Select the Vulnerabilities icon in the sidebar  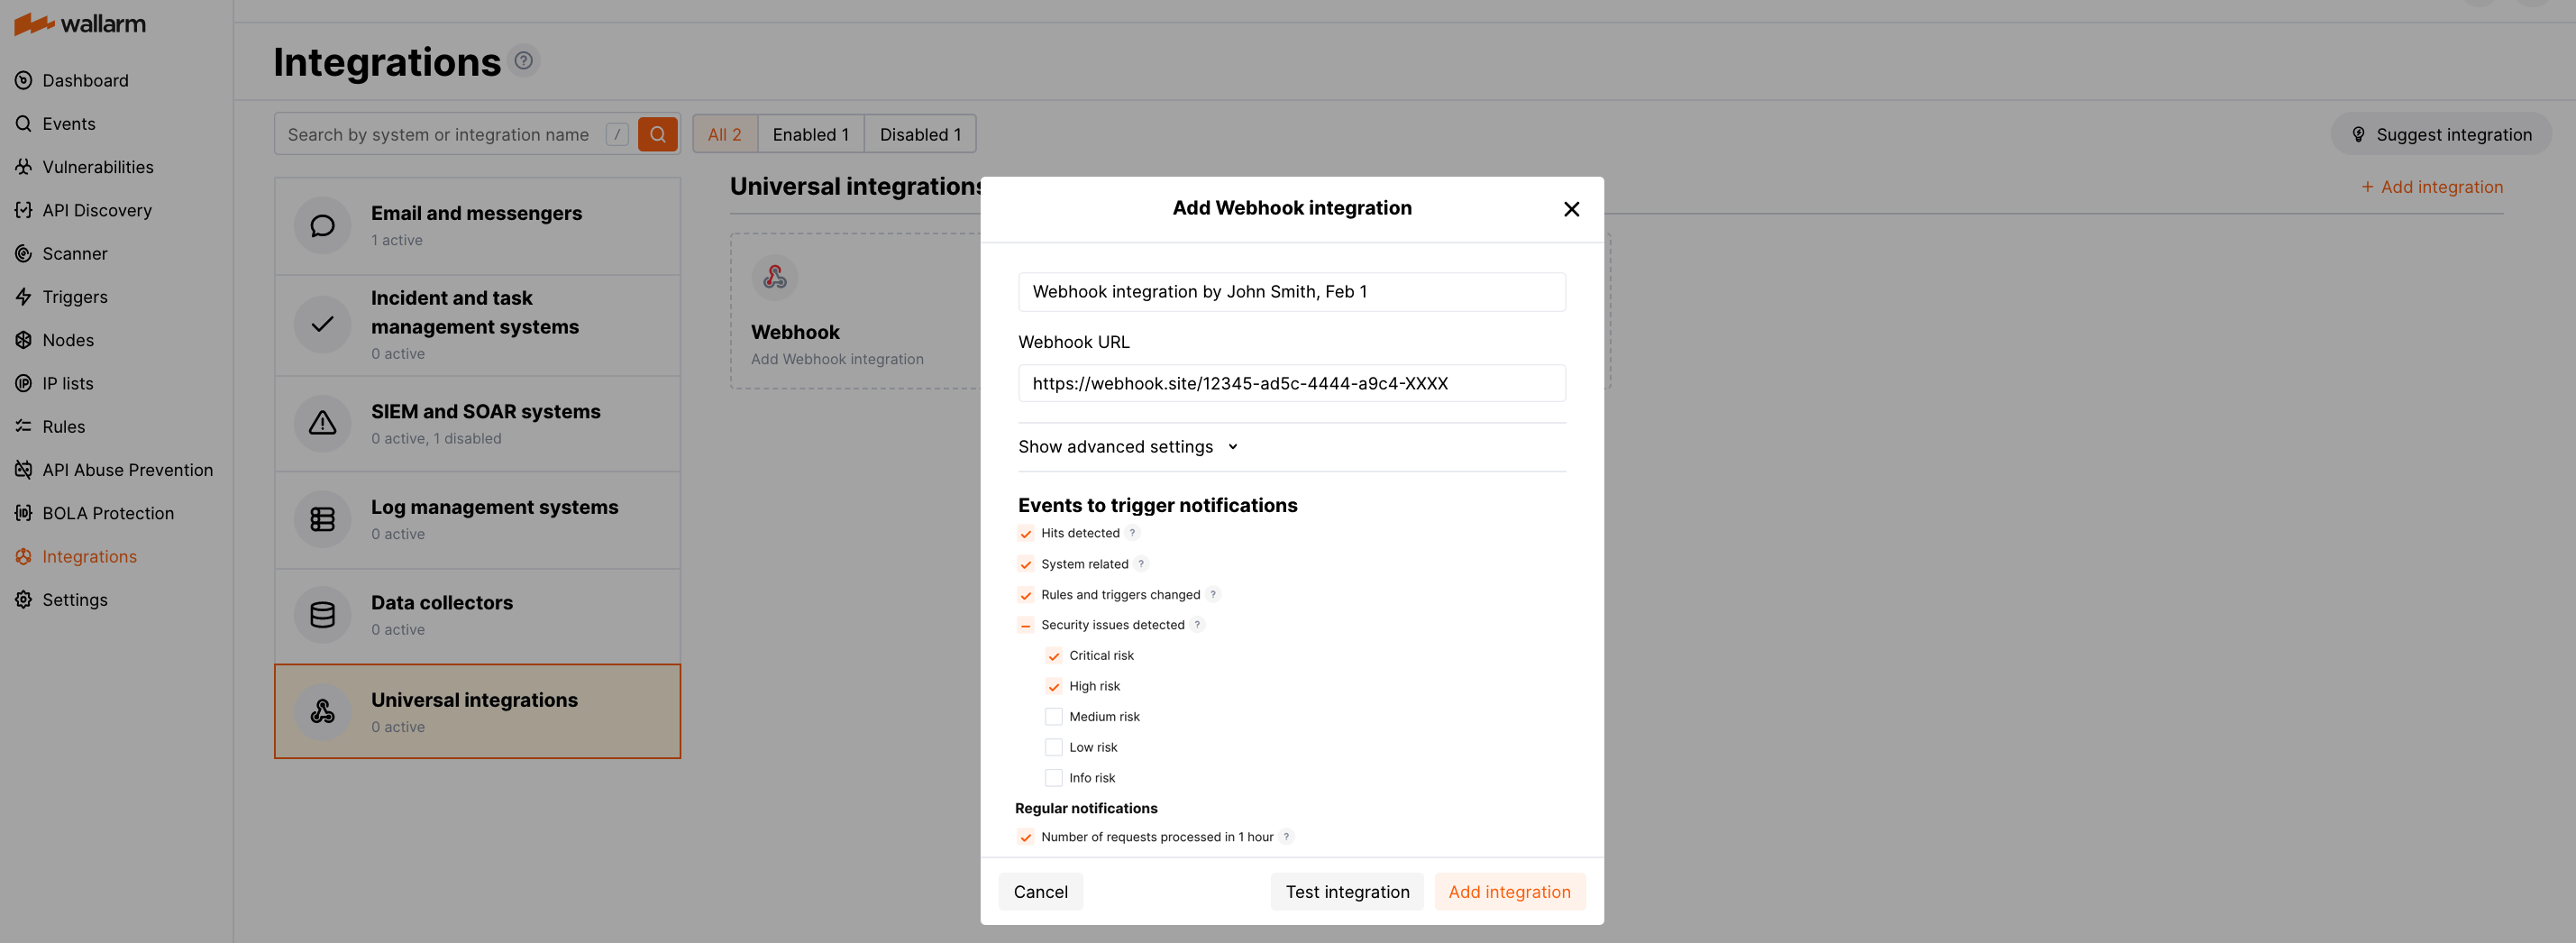pos(23,166)
